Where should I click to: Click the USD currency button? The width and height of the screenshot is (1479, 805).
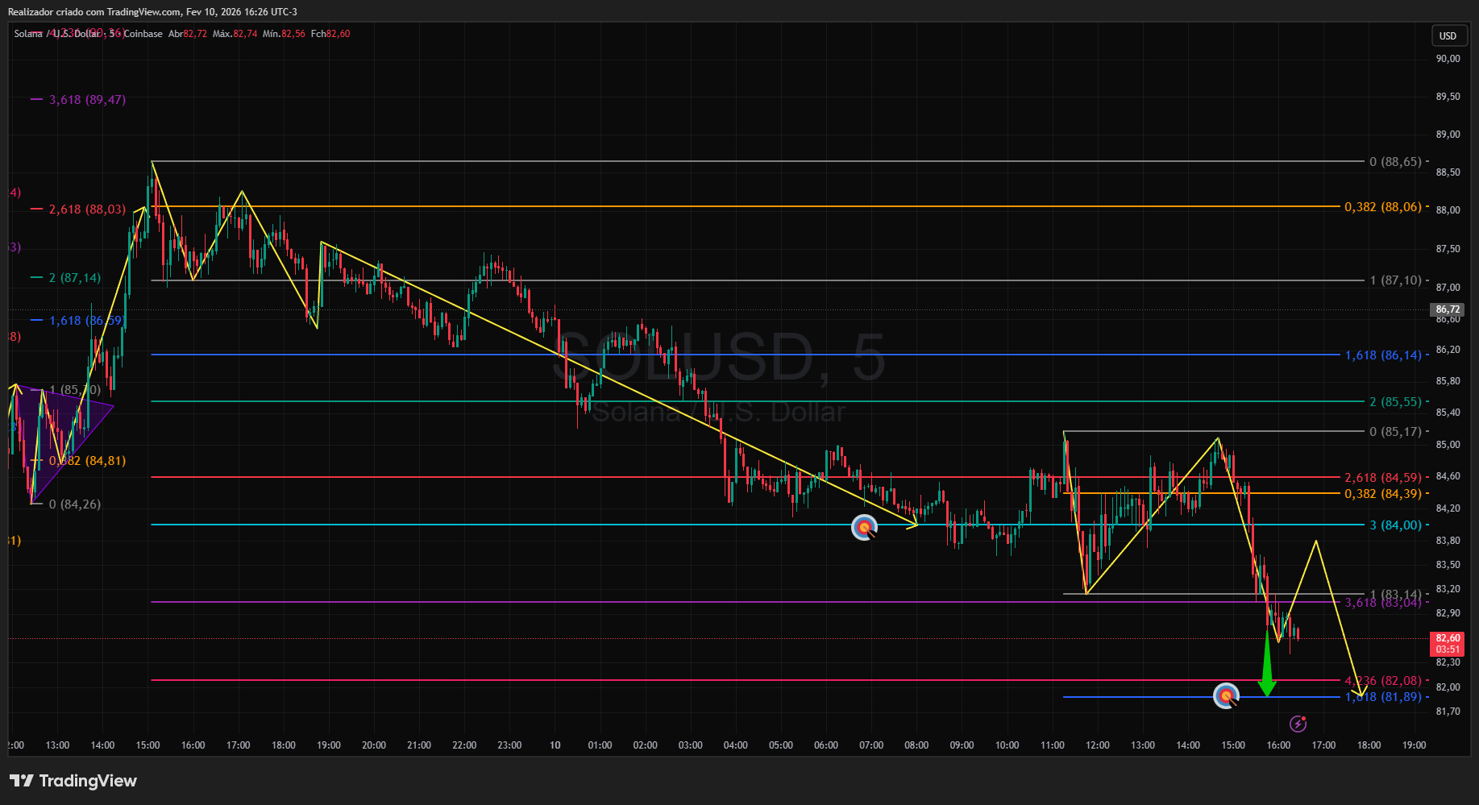1448,35
